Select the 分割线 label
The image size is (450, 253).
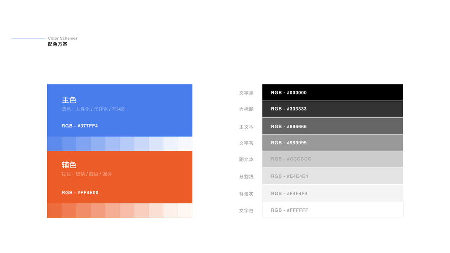point(246,177)
